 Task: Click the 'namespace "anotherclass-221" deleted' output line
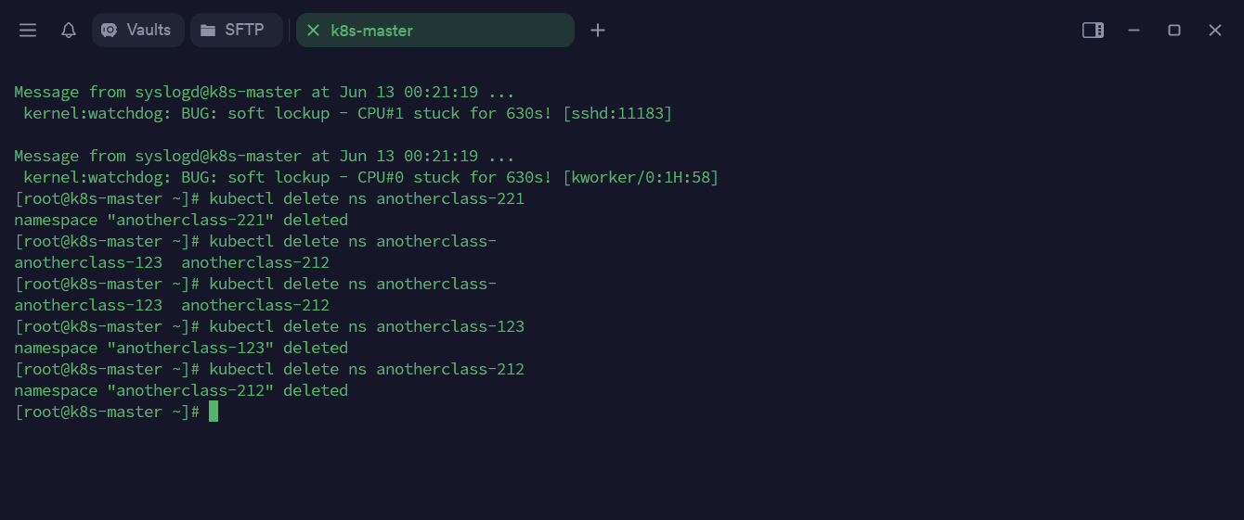point(181,221)
